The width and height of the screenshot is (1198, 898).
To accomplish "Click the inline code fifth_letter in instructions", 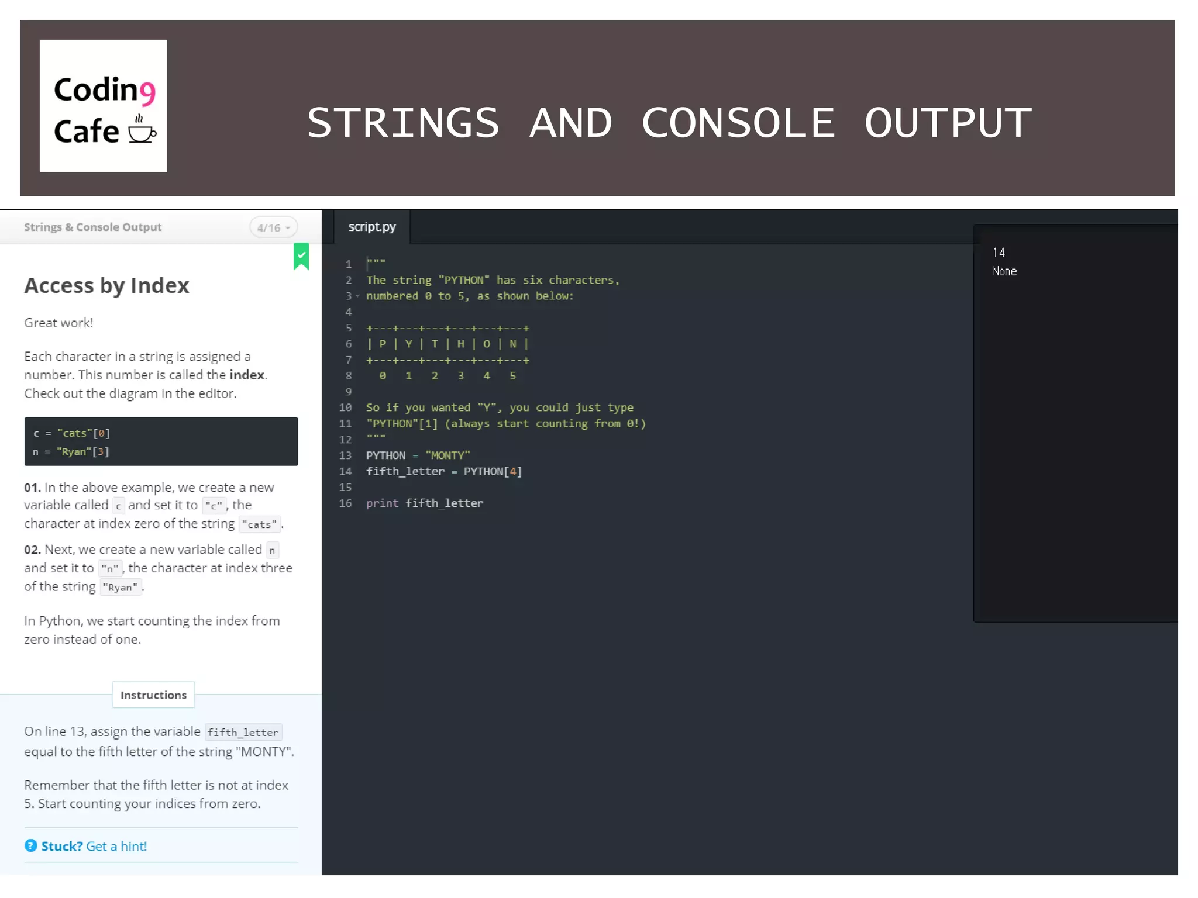I will coord(243,733).
